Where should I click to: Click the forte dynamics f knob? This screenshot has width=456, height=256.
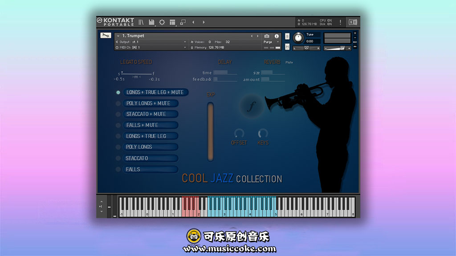pyautogui.click(x=252, y=106)
